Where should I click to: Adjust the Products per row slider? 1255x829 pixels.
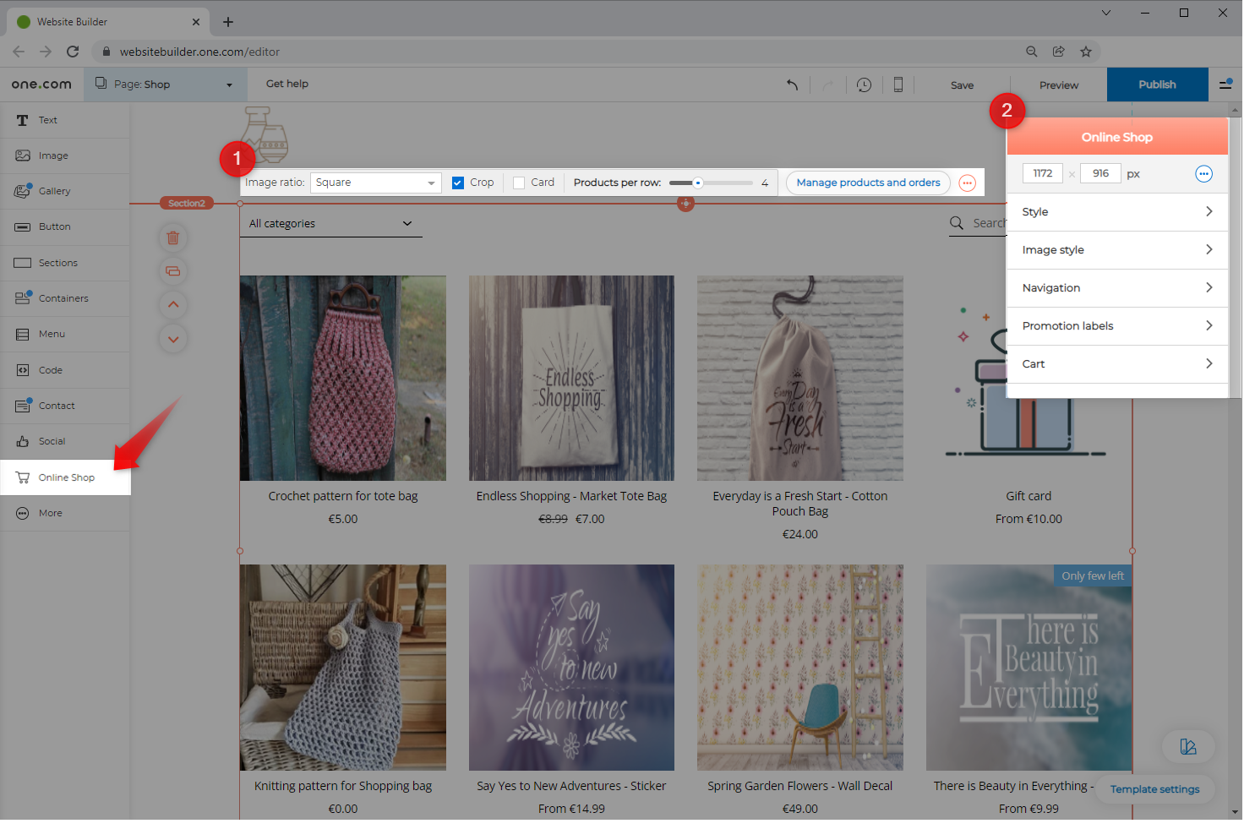698,183
